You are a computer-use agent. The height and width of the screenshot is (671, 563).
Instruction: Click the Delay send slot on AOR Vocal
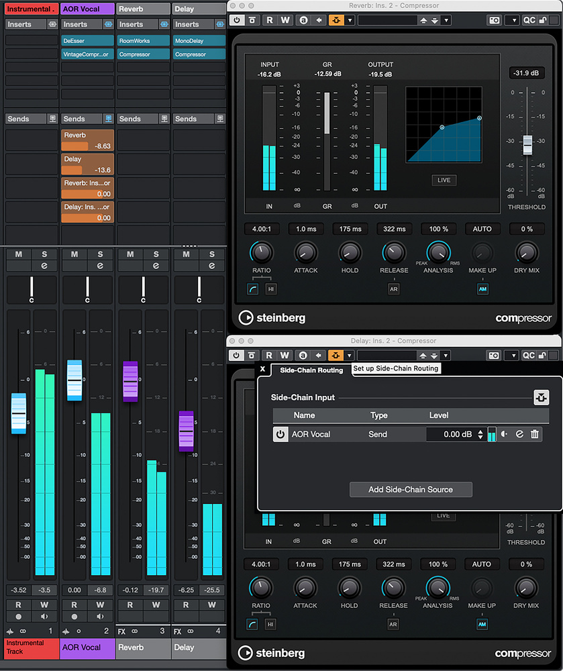tap(87, 164)
